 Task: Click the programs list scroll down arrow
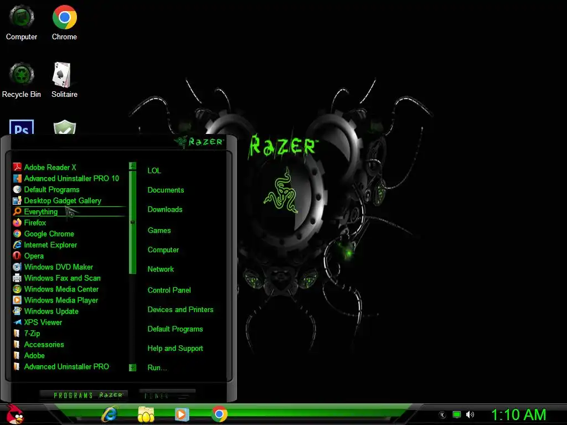(133, 367)
